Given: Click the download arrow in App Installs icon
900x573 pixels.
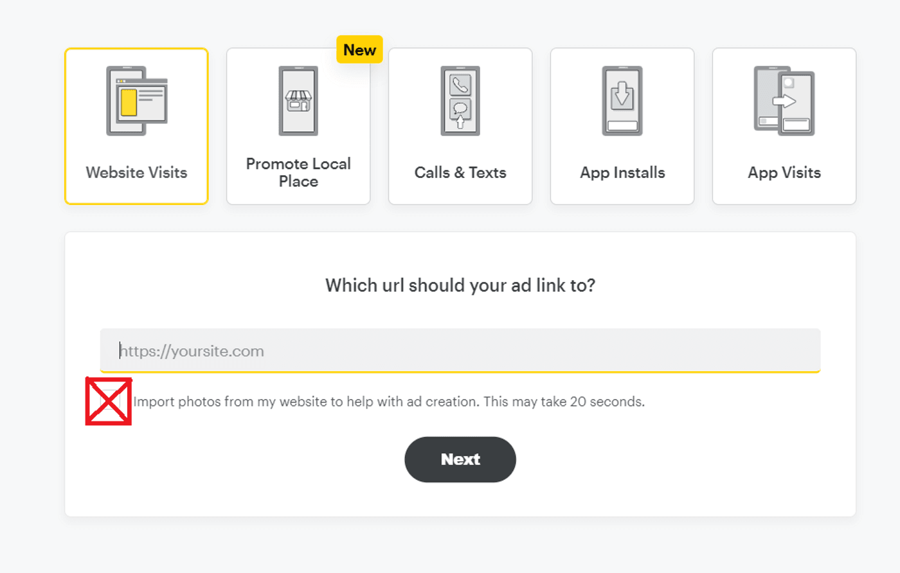Looking at the screenshot, I should [x=622, y=93].
